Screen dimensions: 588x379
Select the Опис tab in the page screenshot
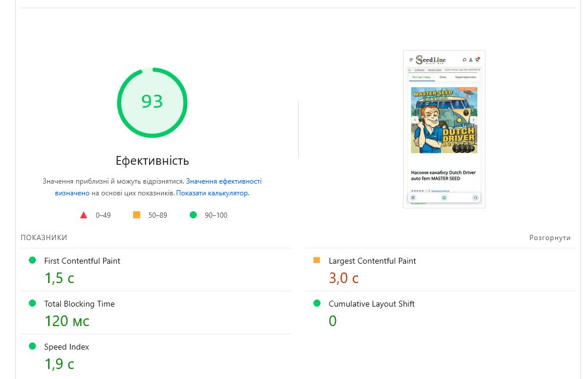coord(443,77)
